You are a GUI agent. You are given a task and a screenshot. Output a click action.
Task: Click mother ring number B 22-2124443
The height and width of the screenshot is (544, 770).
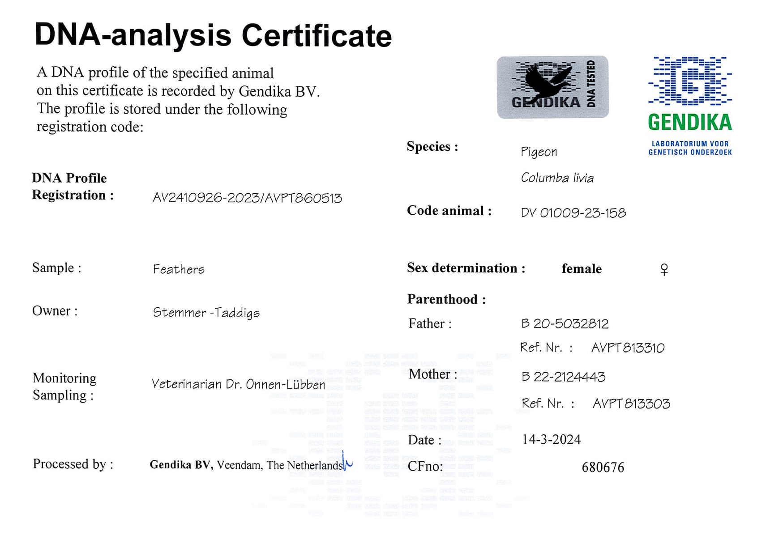pyautogui.click(x=564, y=377)
